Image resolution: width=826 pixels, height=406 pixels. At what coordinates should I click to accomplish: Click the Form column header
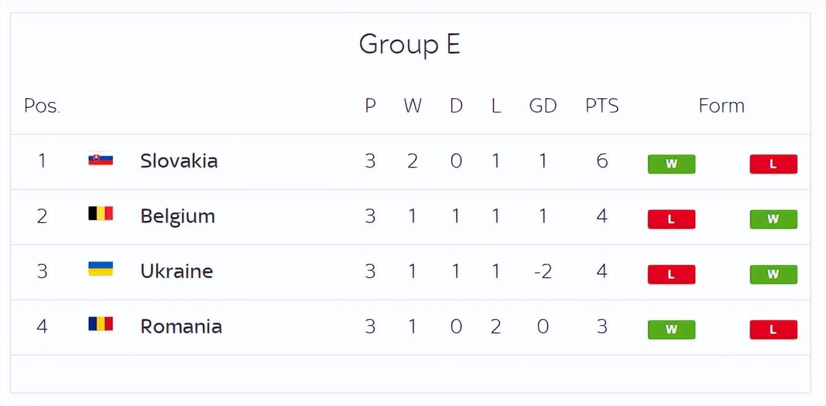[722, 105]
